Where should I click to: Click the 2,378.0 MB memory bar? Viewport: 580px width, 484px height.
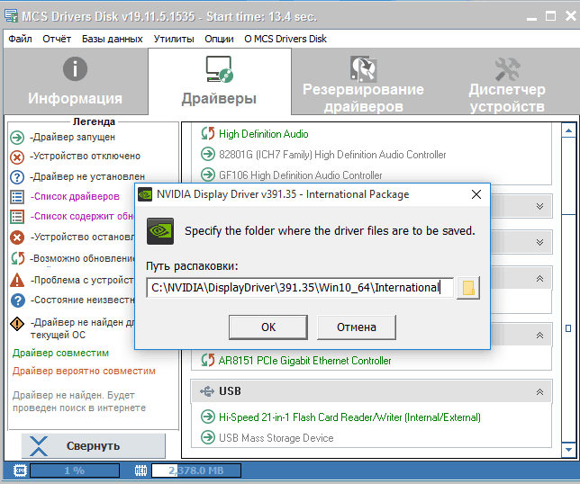point(196,471)
